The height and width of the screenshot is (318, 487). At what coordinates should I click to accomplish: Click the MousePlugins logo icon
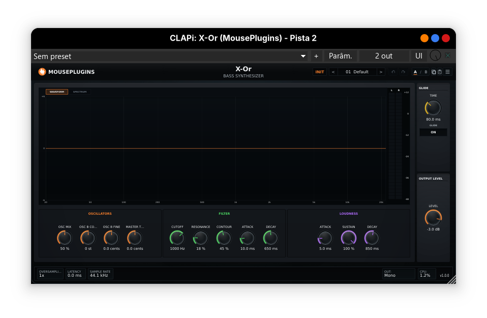click(x=42, y=72)
